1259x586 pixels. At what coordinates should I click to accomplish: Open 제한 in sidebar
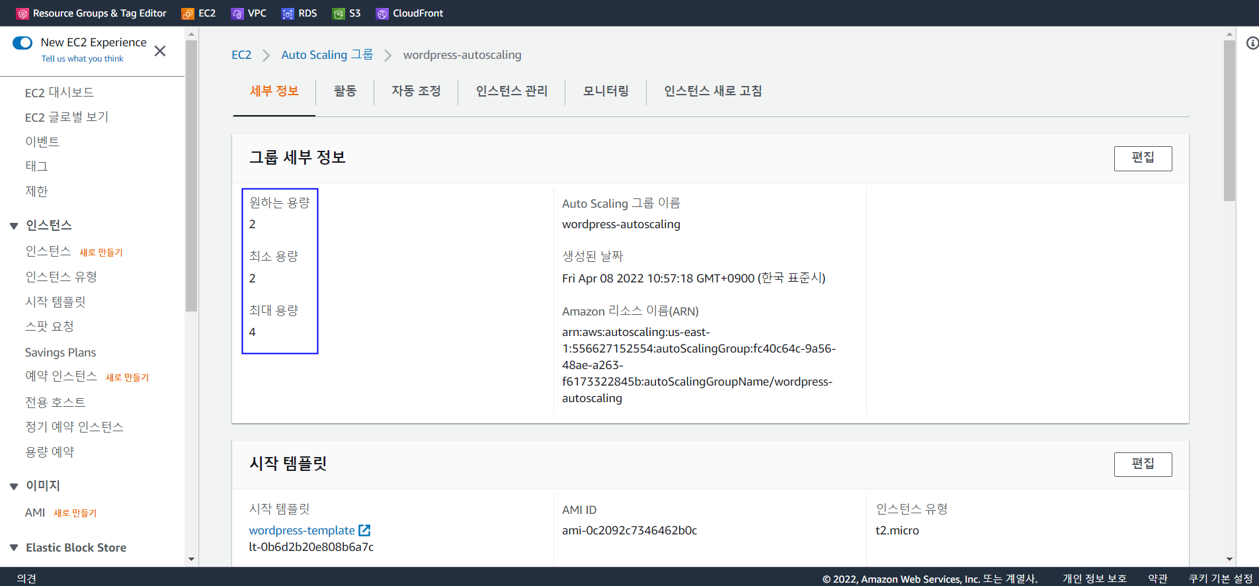tap(36, 191)
